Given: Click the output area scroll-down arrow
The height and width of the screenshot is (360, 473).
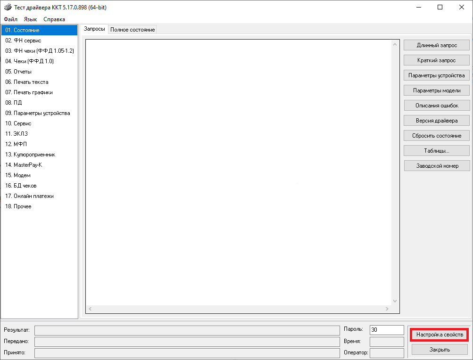Looking at the screenshot, I should pyautogui.click(x=395, y=301).
